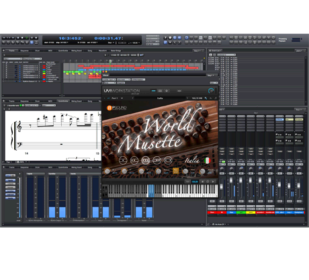Open the UVI Workstation wrench settings
Image resolution: width=309 pixels, height=280 pixels.
pyautogui.click(x=206, y=98)
